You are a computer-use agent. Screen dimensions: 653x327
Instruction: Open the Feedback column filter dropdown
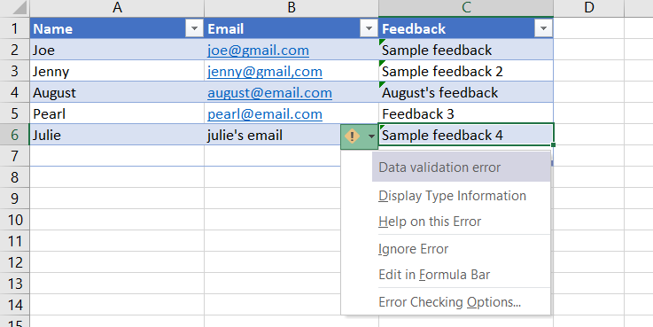[x=543, y=28]
